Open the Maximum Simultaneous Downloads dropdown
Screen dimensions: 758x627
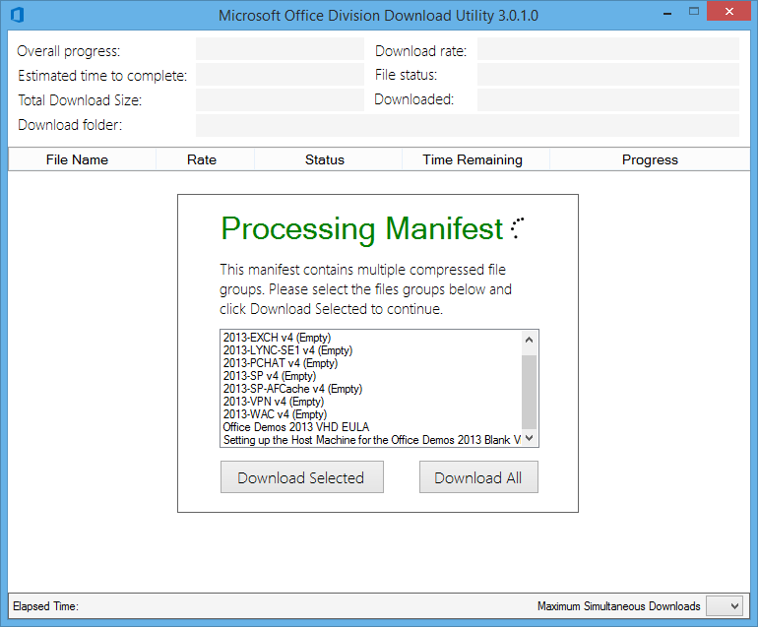[725, 605]
